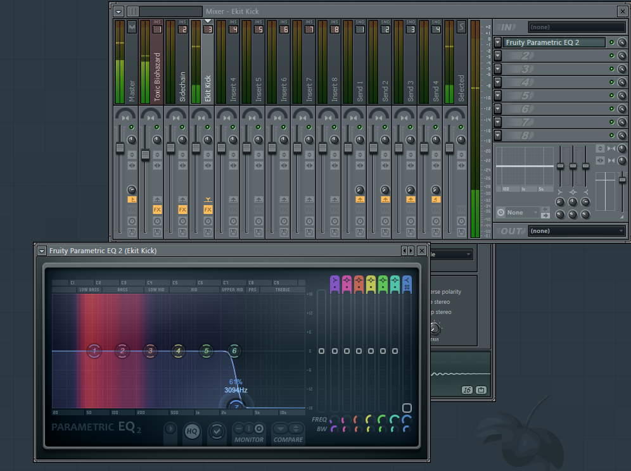
Task: Click disk save icon on Master track
Action: click(132, 232)
